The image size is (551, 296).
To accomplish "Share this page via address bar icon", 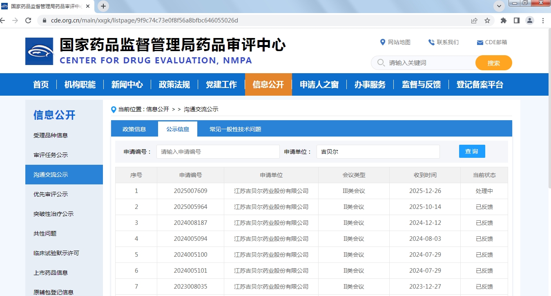I will 474,20.
